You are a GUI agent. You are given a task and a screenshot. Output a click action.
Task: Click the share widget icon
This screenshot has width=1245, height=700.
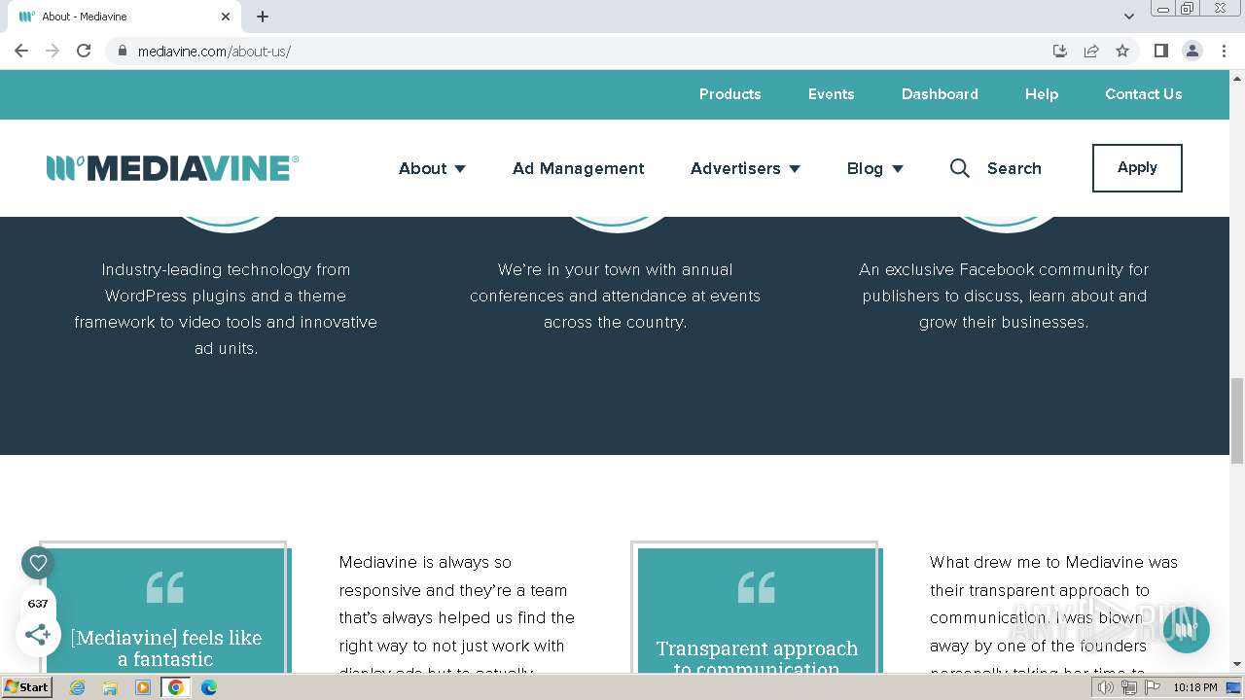[38, 635]
